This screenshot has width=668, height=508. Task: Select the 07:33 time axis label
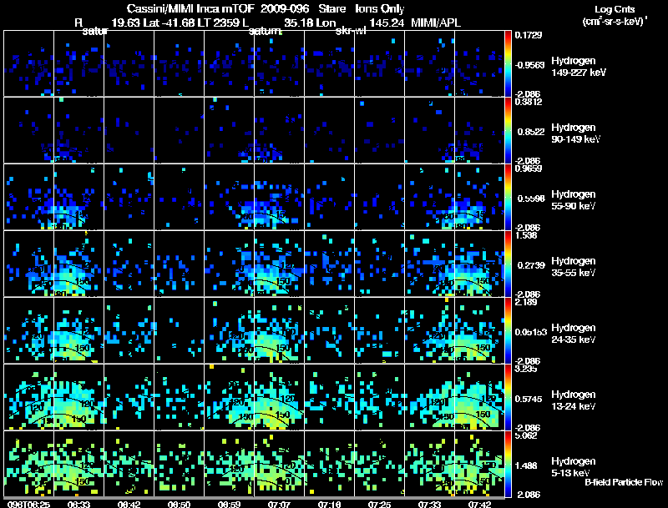tap(429, 504)
